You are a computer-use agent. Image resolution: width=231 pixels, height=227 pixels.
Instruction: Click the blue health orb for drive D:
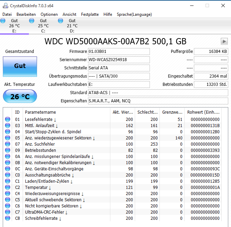[60, 21]
